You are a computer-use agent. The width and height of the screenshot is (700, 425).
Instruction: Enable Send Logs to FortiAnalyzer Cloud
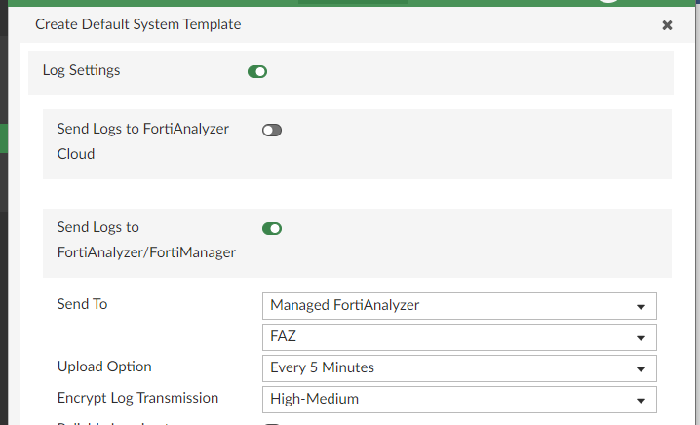[x=272, y=130]
